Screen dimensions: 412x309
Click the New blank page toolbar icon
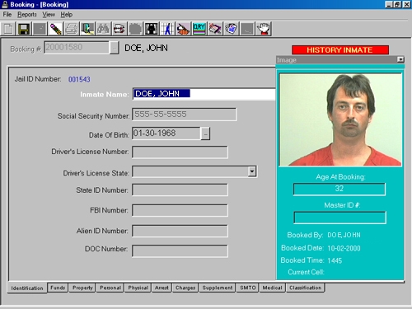tap(8, 29)
